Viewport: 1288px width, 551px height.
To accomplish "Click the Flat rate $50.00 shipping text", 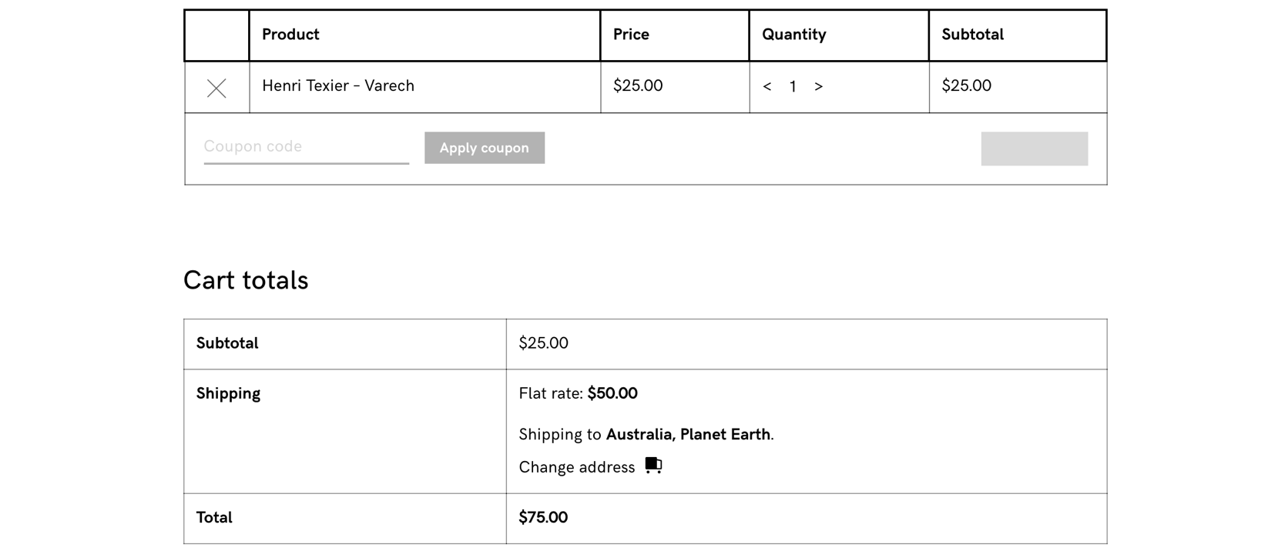I will pyautogui.click(x=578, y=394).
